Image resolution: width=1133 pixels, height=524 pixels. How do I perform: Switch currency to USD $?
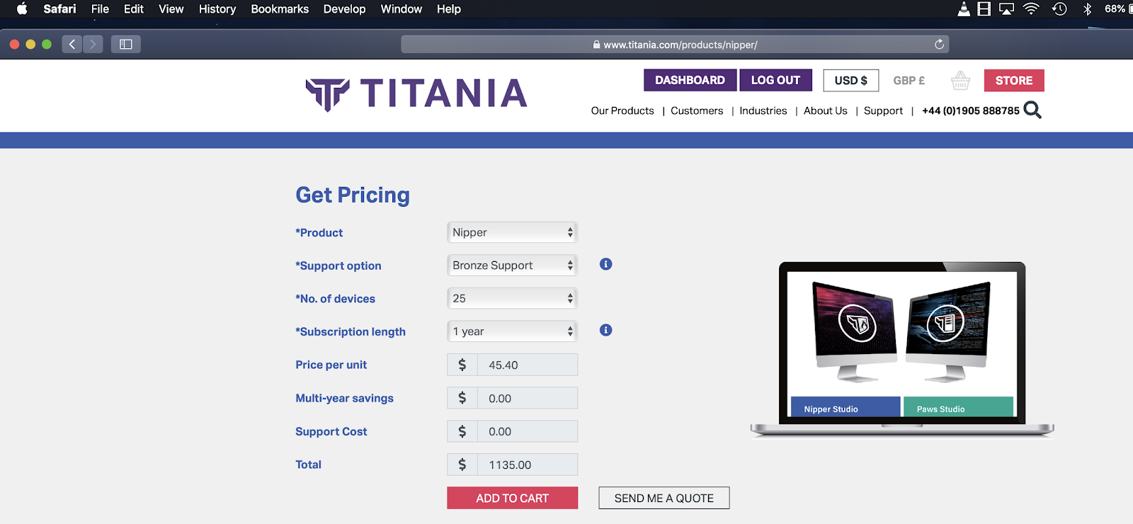(x=850, y=81)
